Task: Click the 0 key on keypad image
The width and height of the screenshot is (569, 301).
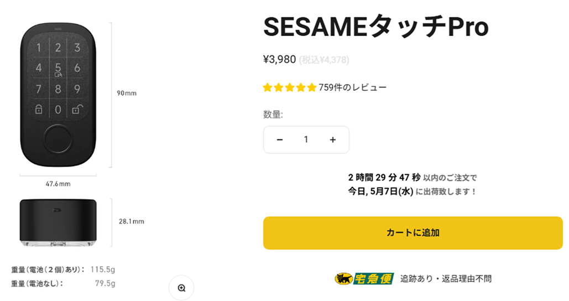Action: pos(58,110)
